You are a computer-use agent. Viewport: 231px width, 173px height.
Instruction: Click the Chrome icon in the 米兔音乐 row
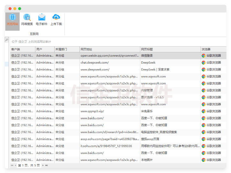pyautogui.click(x=204, y=111)
